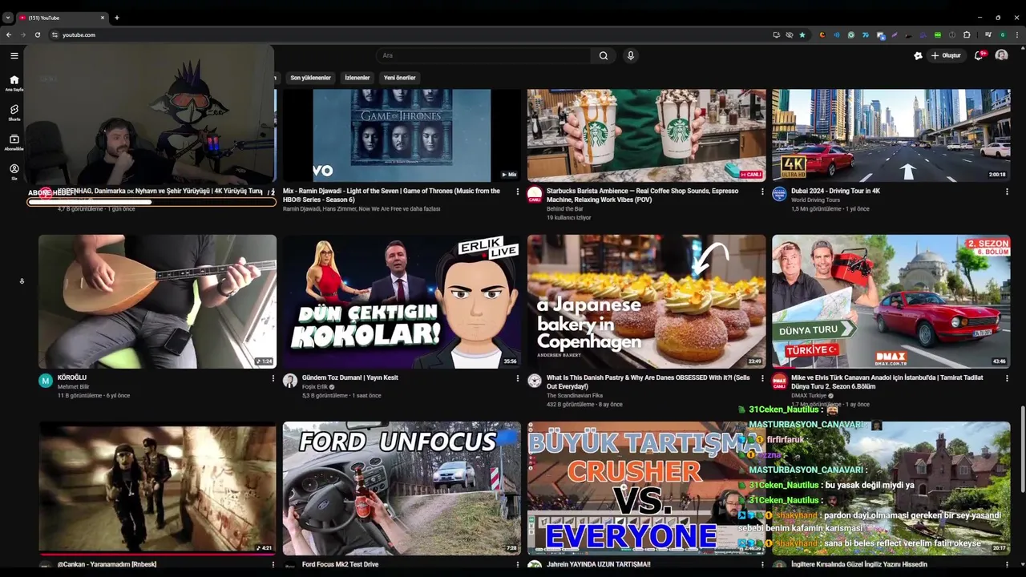Open Mehmet Bilir channel avatar
The width and height of the screenshot is (1026, 577).
point(46,381)
